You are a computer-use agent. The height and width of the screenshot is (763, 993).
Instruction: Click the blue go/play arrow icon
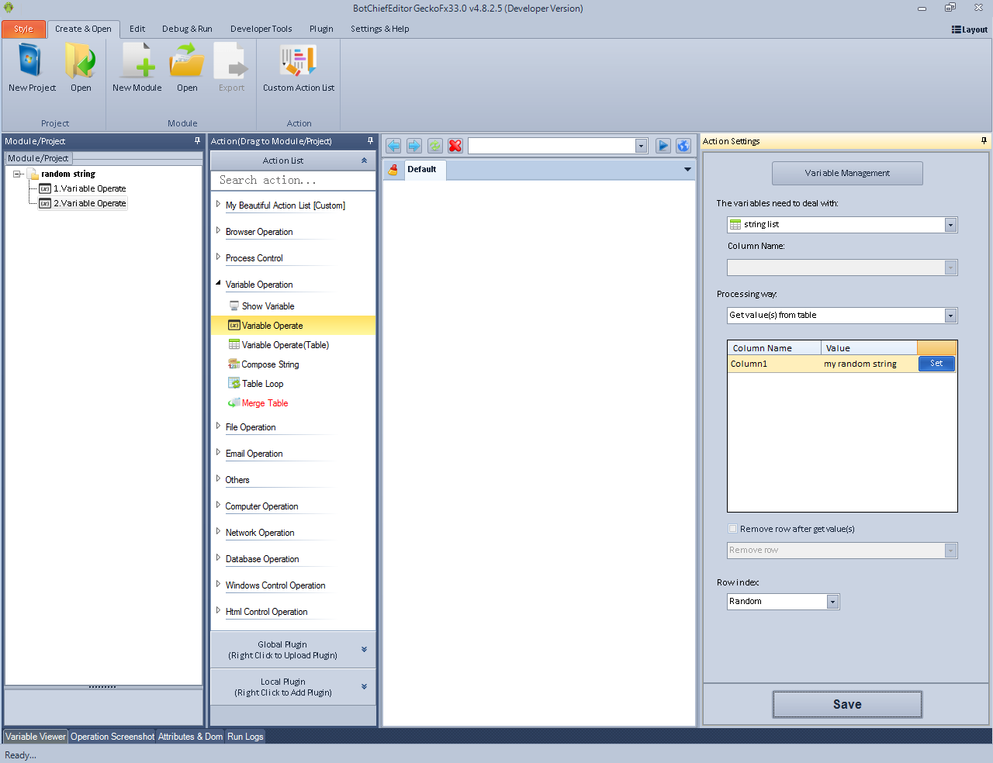pos(663,146)
